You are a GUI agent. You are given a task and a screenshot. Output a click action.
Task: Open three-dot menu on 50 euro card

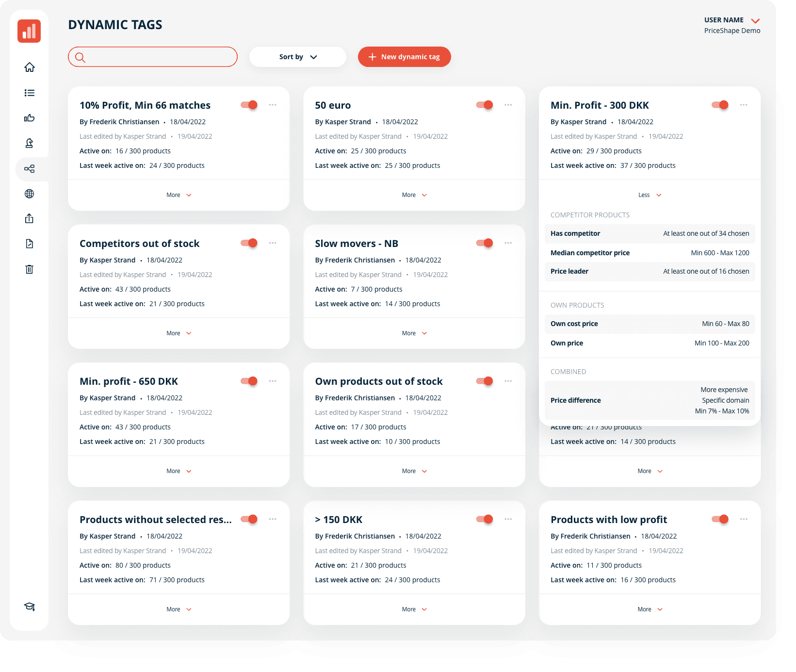508,105
